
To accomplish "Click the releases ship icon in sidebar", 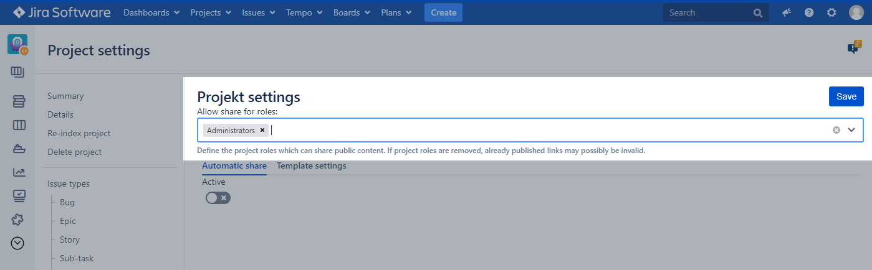I will 19,149.
